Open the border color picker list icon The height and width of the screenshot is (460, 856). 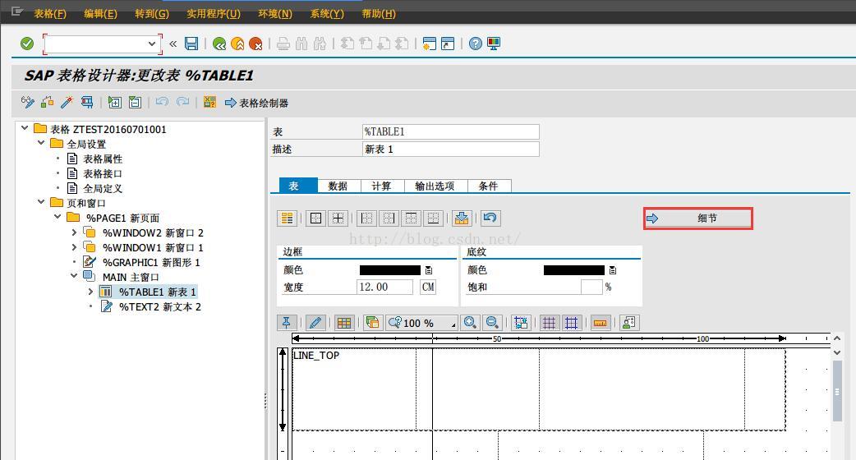429,270
